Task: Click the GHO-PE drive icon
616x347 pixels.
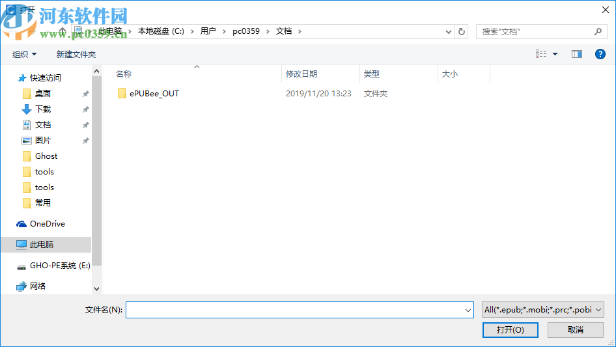Action: click(x=21, y=267)
